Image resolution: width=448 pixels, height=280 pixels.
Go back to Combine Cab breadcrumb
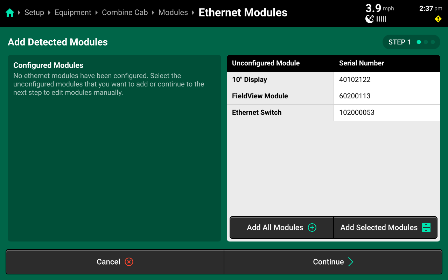point(125,13)
